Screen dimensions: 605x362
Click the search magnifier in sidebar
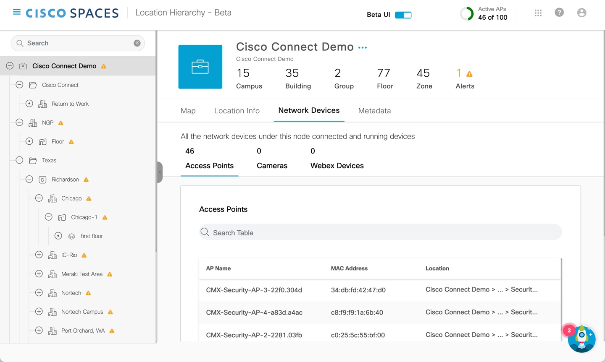click(x=20, y=43)
